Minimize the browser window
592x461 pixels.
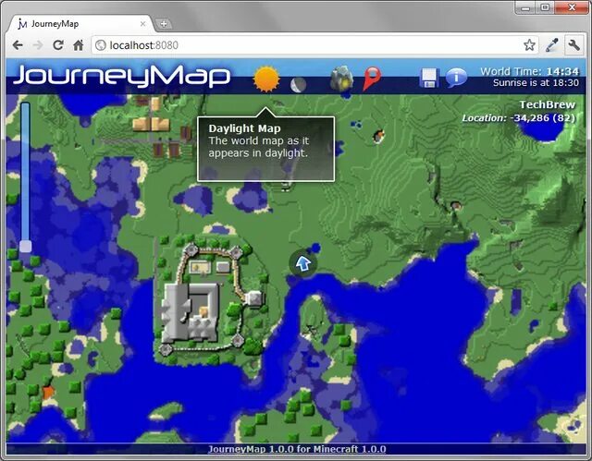tap(526, 7)
